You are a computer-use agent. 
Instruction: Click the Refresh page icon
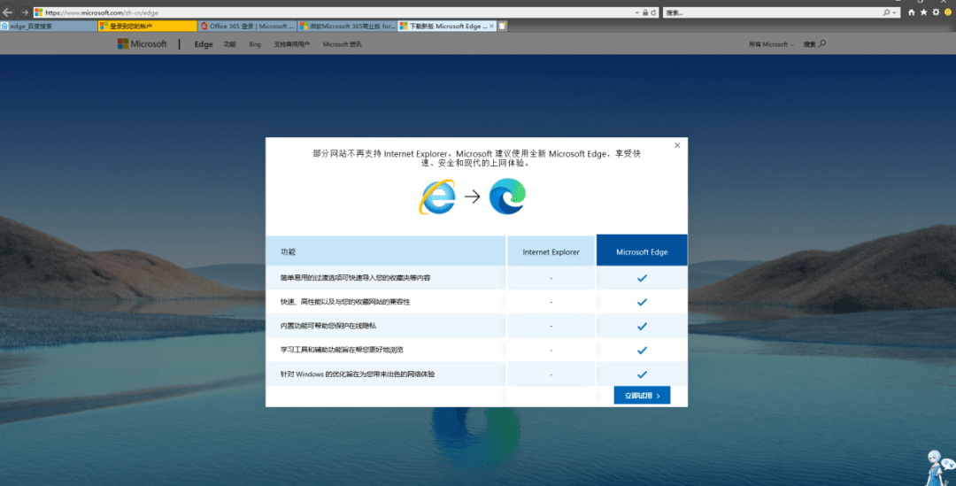[x=653, y=12]
